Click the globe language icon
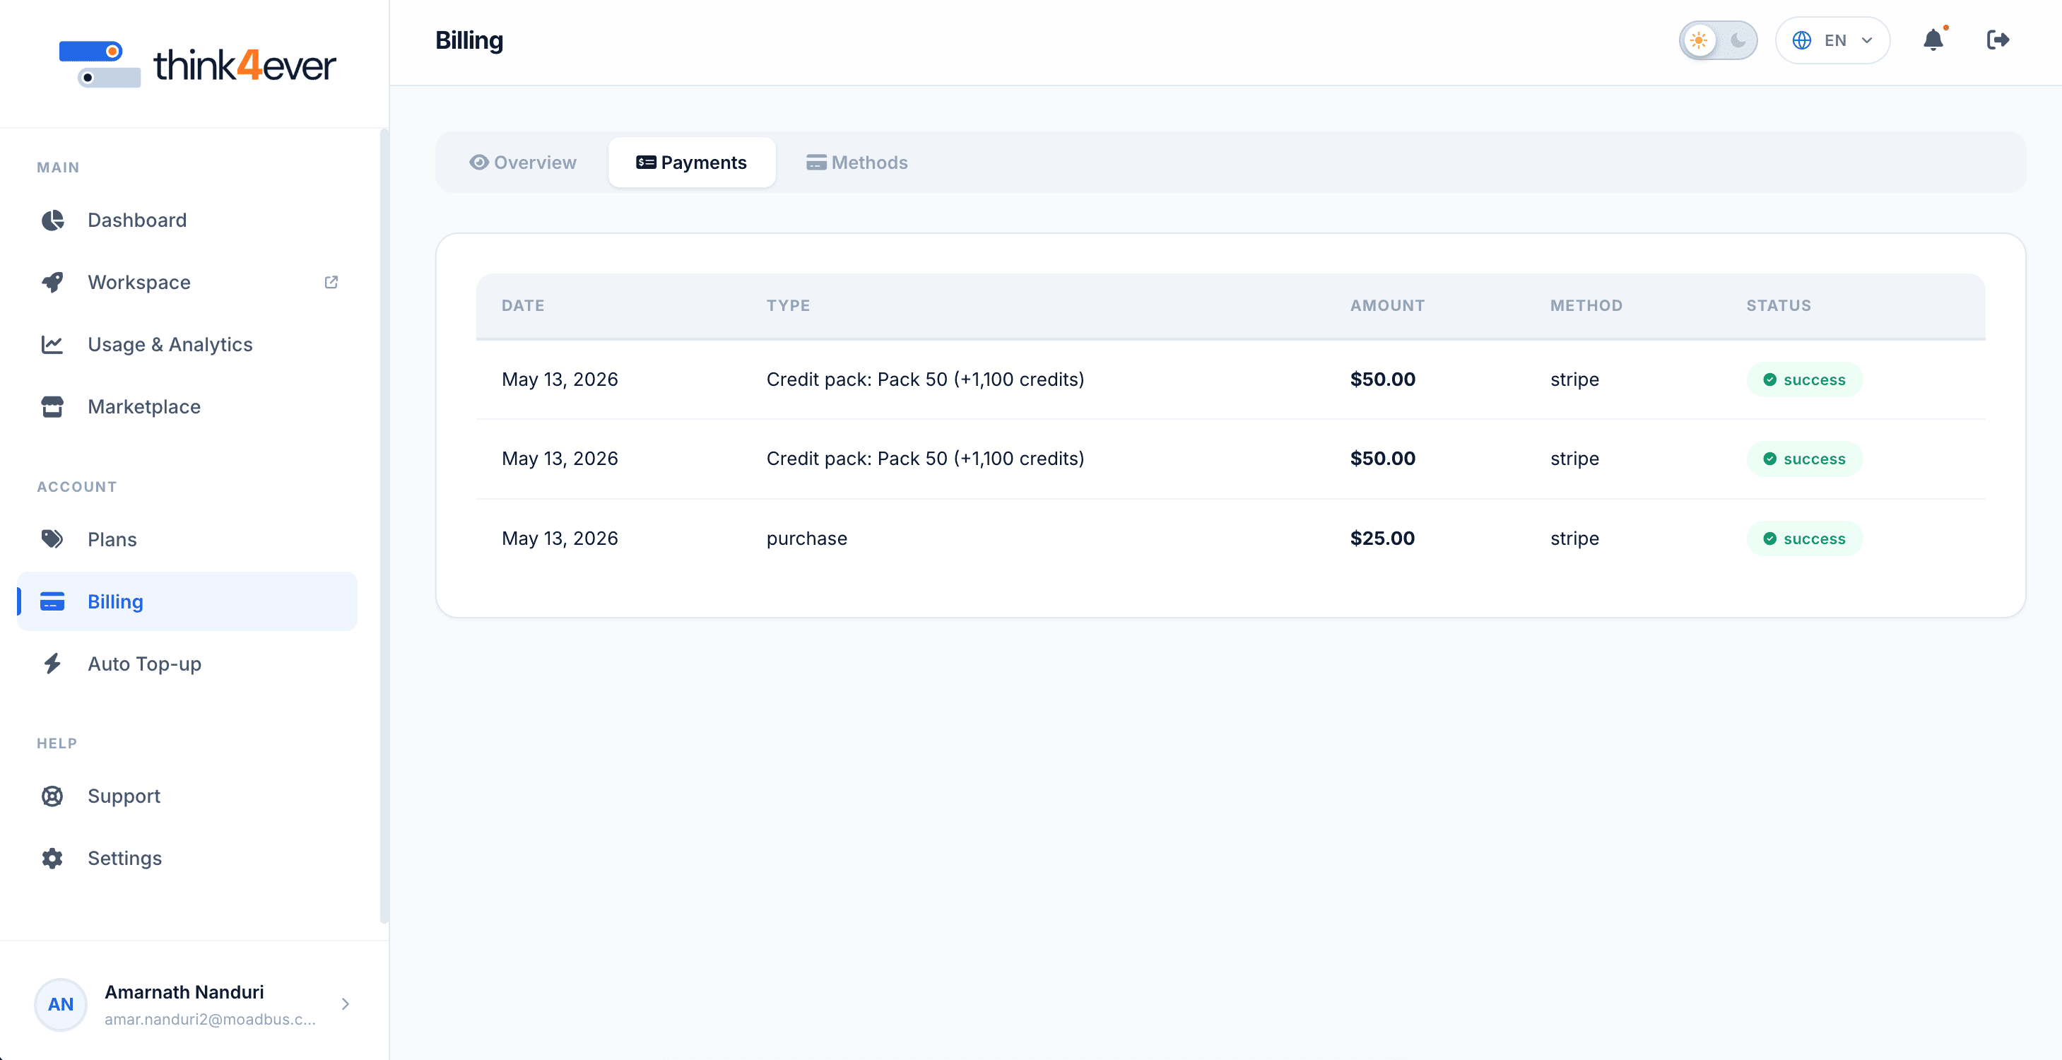Image resolution: width=2062 pixels, height=1060 pixels. click(1802, 40)
